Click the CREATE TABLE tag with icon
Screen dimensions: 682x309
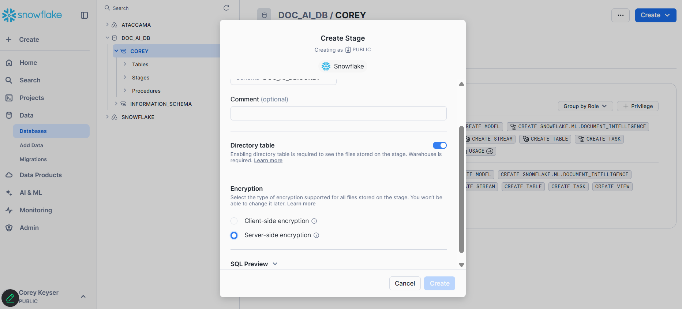coord(545,139)
